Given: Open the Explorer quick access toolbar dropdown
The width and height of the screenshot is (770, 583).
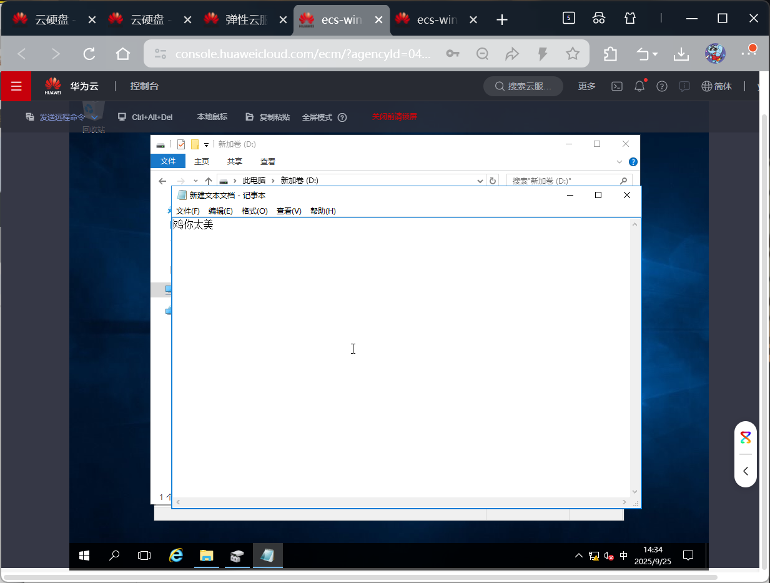Looking at the screenshot, I should pos(207,145).
